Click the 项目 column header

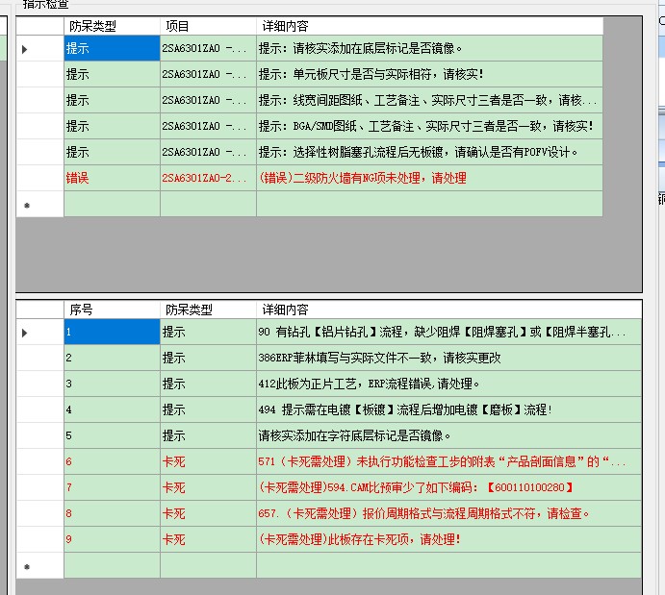(208, 26)
